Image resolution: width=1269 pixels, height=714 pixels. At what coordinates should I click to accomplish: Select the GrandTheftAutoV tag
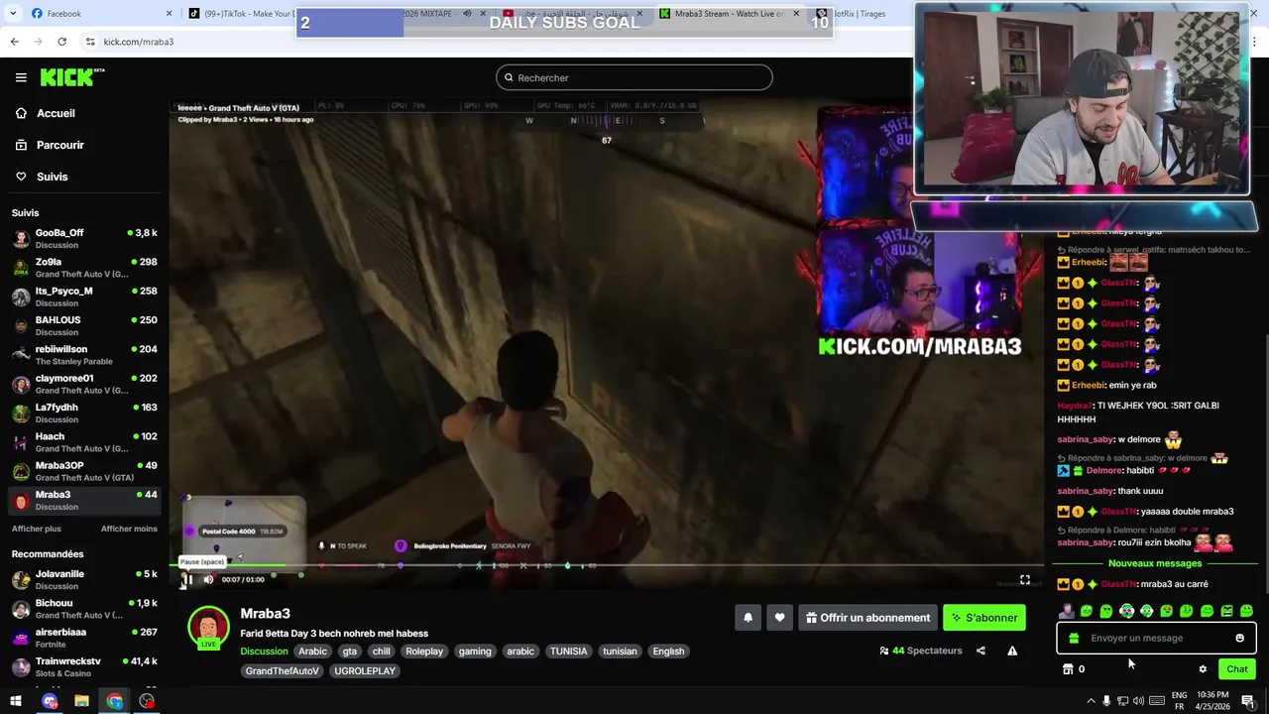[x=283, y=671]
